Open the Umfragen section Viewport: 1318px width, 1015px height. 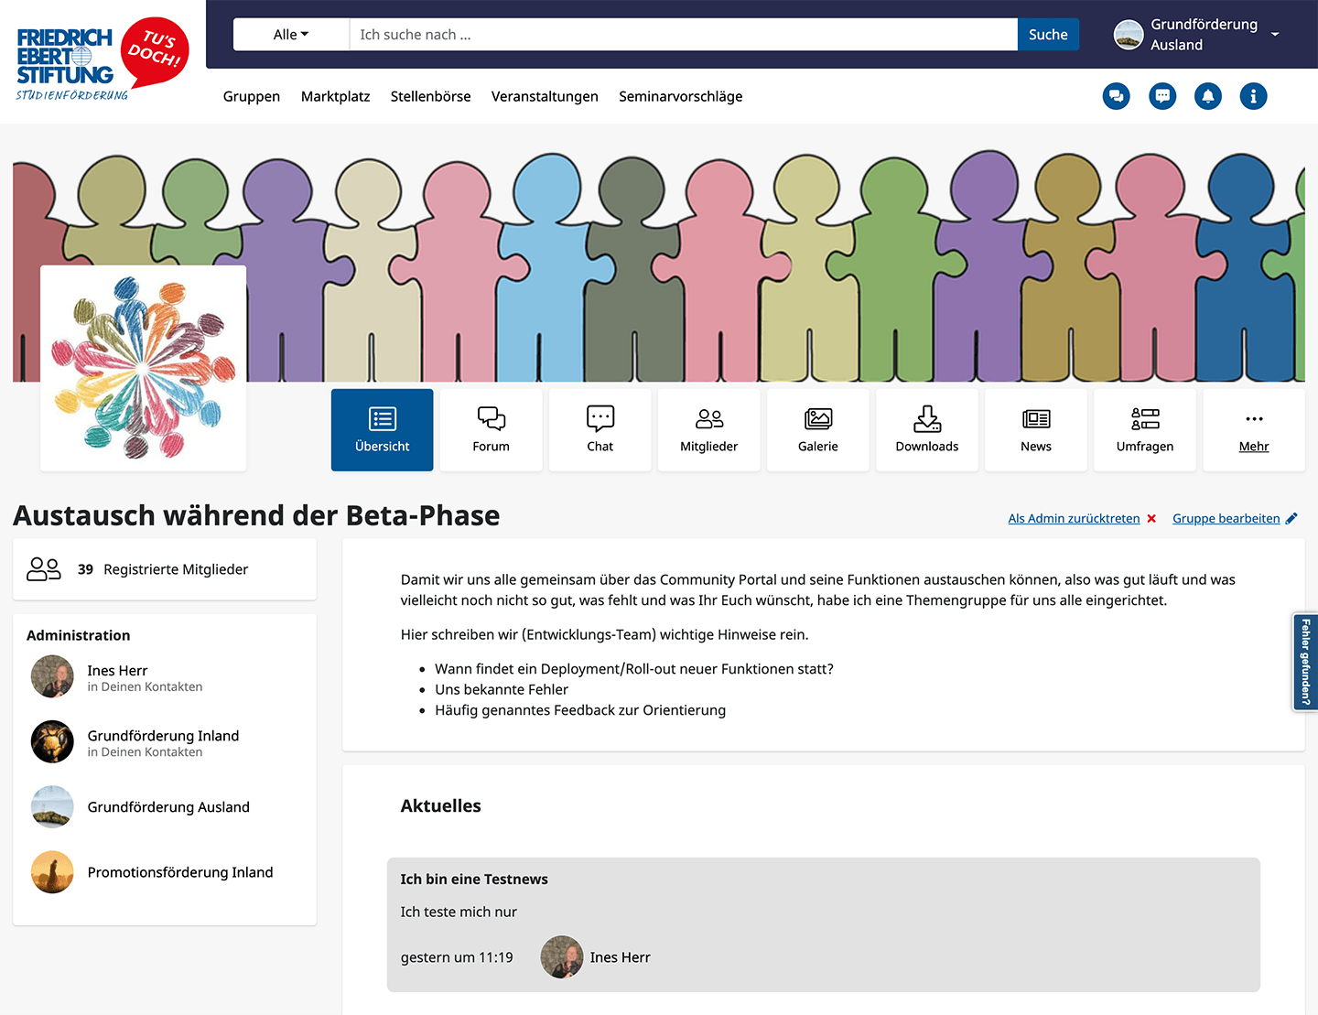click(1144, 430)
